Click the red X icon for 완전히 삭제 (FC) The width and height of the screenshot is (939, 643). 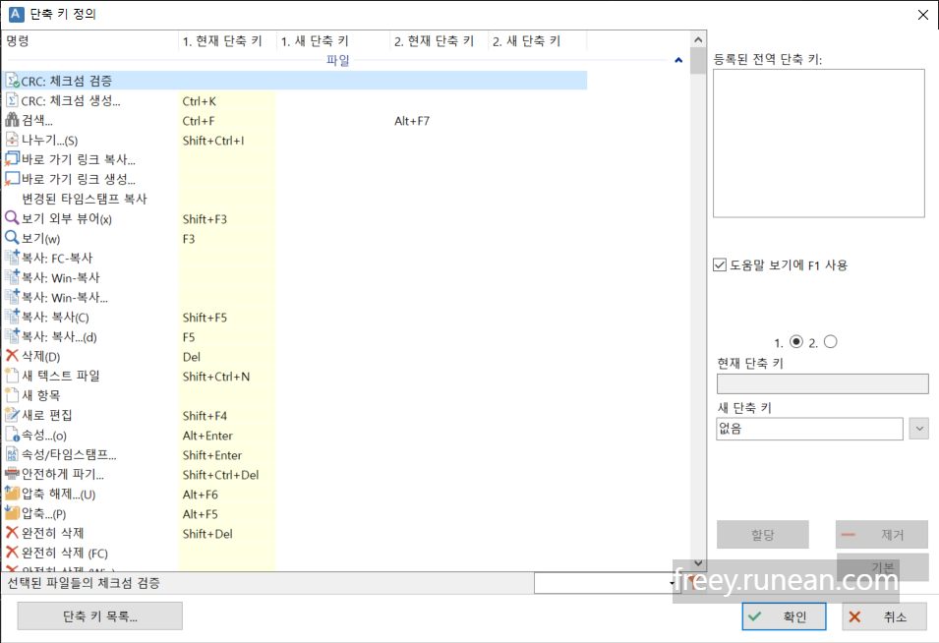coord(12,552)
